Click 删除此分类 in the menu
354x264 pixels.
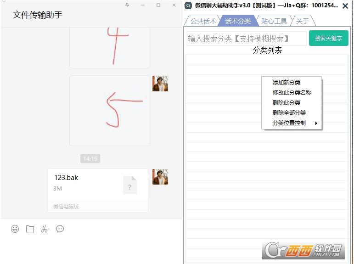click(x=287, y=103)
